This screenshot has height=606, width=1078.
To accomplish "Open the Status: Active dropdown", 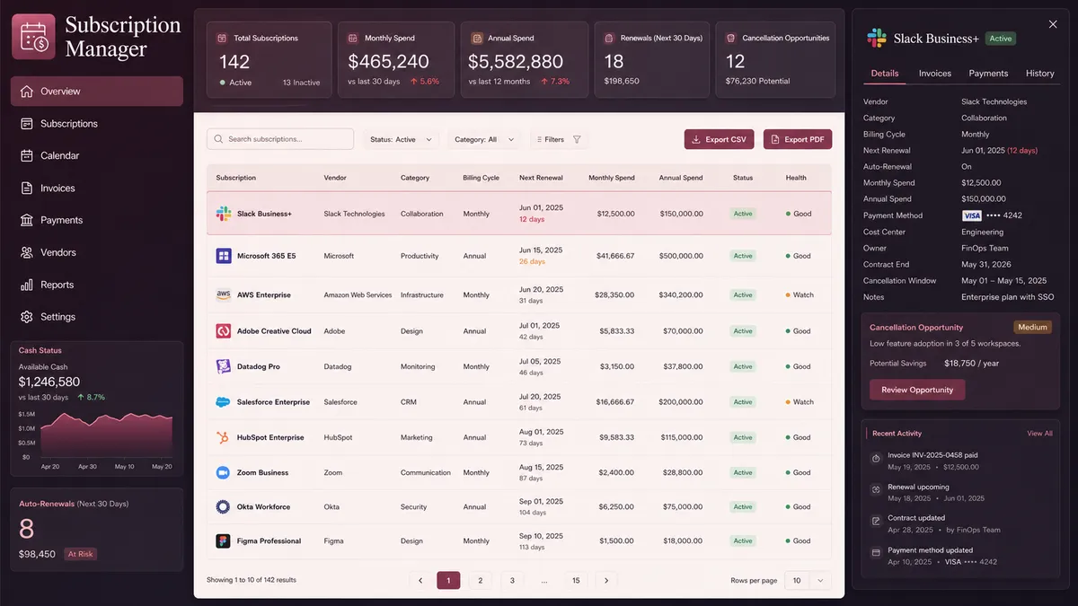I will pyautogui.click(x=402, y=139).
